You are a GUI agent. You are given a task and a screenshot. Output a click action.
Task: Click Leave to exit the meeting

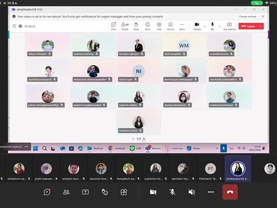point(248,26)
